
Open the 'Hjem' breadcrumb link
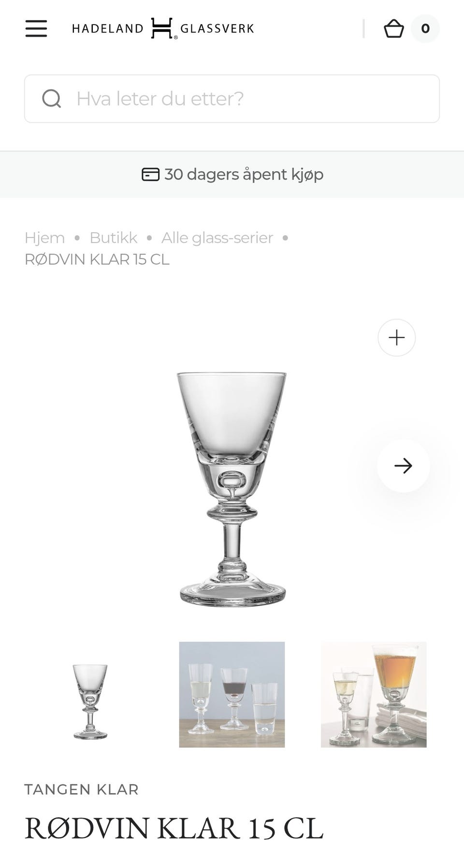(44, 238)
